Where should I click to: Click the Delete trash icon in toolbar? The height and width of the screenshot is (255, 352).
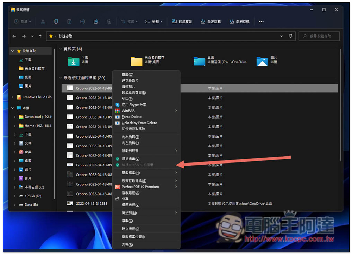pyautogui.click(x=109, y=21)
